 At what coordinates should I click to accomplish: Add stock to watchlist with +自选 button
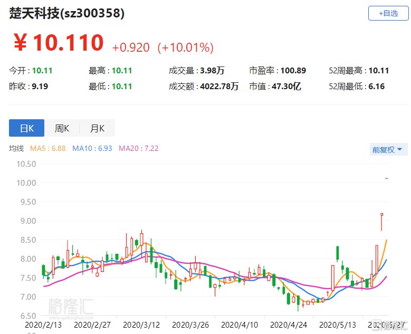pyautogui.click(x=388, y=13)
